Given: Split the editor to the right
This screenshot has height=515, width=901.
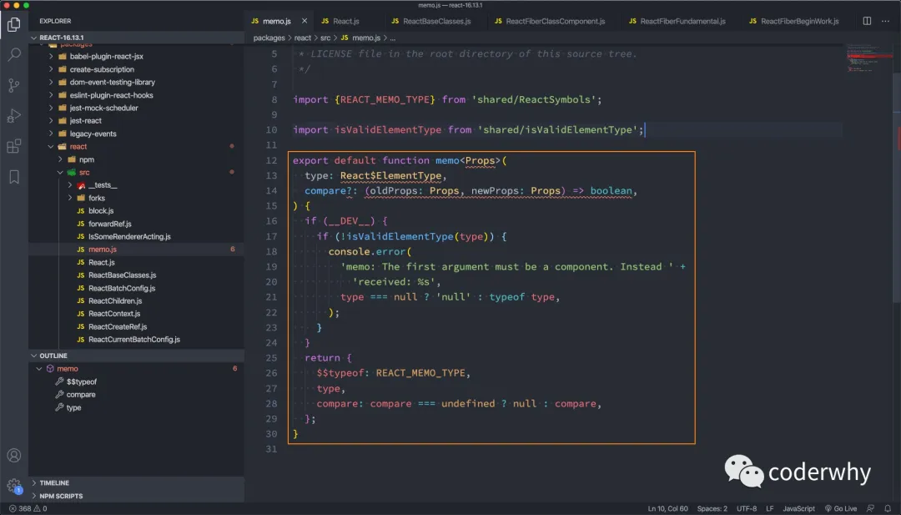Looking at the screenshot, I should pyautogui.click(x=867, y=21).
